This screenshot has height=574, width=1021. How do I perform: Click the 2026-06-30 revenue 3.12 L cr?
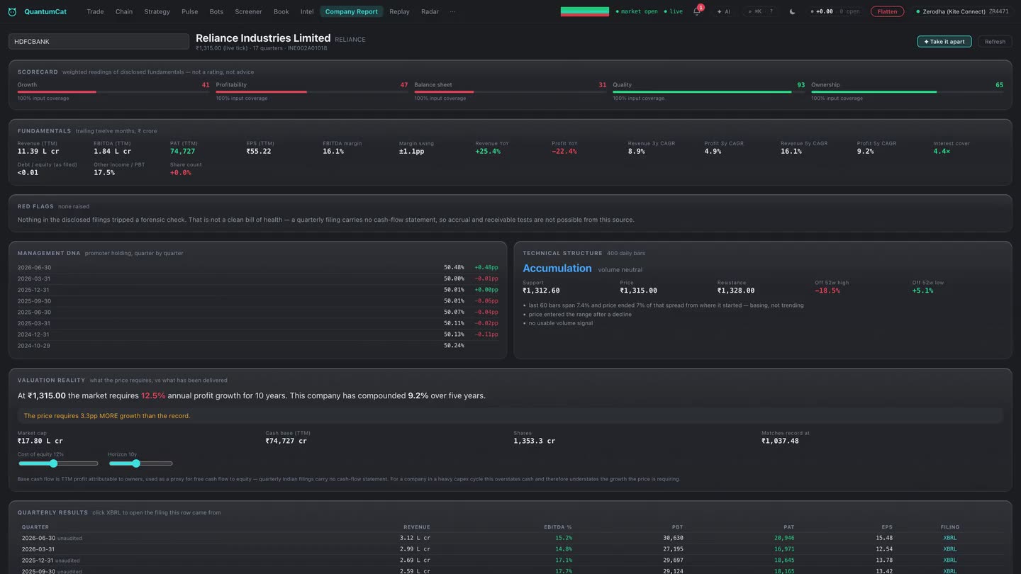415,538
